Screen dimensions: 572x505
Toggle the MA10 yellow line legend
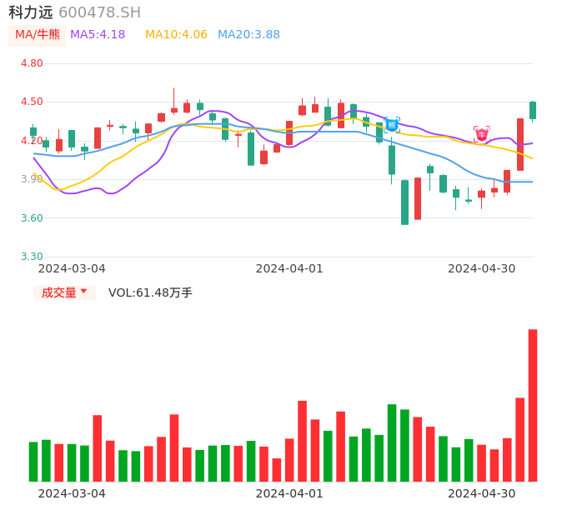click(176, 35)
